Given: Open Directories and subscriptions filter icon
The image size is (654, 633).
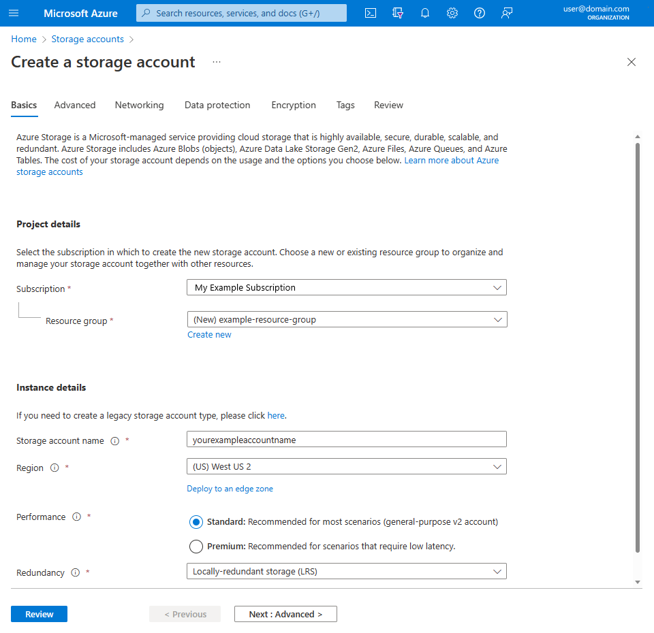Looking at the screenshot, I should click(x=397, y=13).
